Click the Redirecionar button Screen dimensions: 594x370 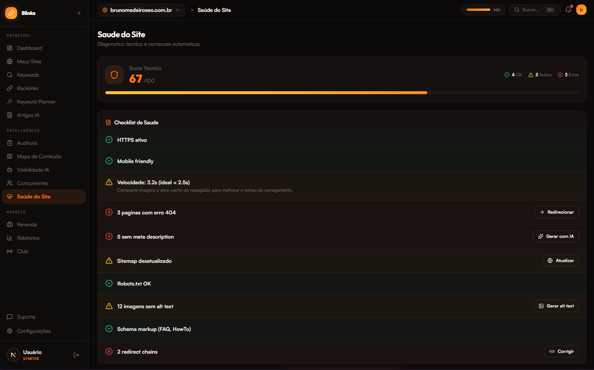556,212
